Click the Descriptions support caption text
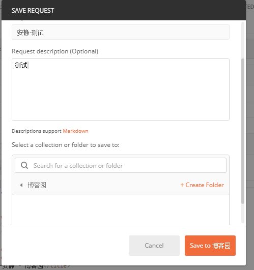Screen dimensions: 254x270 [37, 131]
